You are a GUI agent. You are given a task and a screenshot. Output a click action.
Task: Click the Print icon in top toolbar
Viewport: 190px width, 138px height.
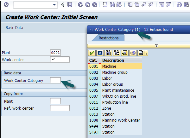coord(105,5)
